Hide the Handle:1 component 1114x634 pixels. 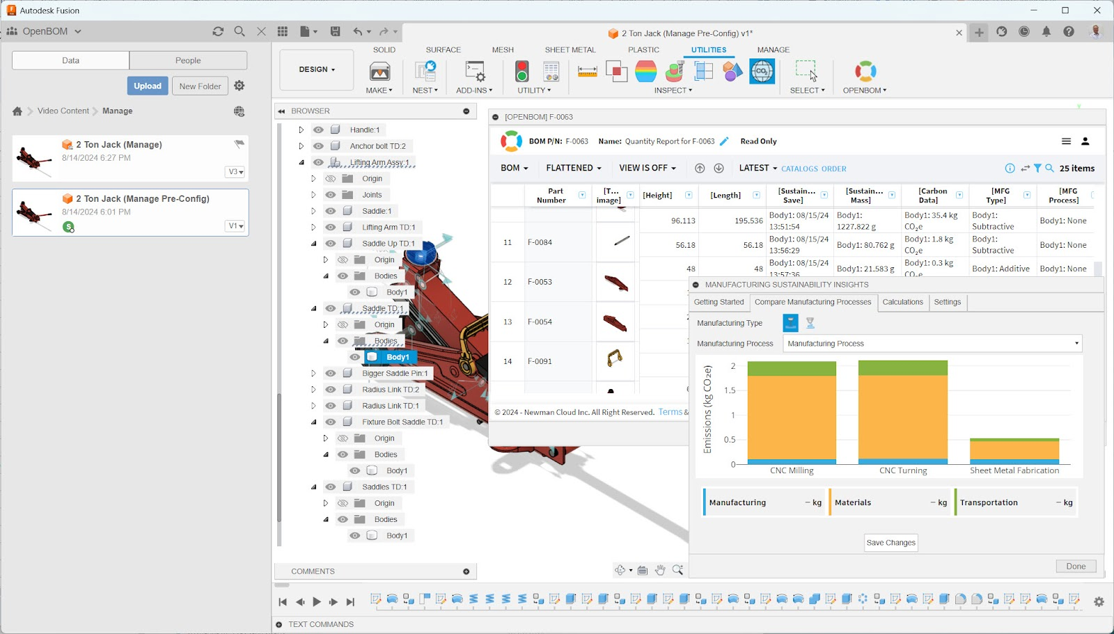tap(318, 130)
